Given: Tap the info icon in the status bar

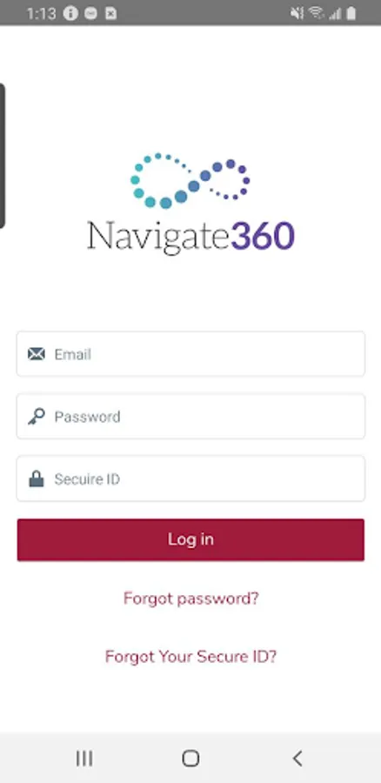Looking at the screenshot, I should [x=70, y=13].
